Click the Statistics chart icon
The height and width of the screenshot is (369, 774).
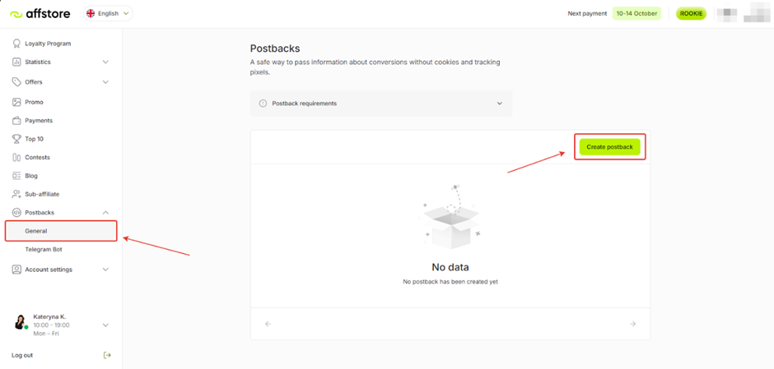click(16, 62)
